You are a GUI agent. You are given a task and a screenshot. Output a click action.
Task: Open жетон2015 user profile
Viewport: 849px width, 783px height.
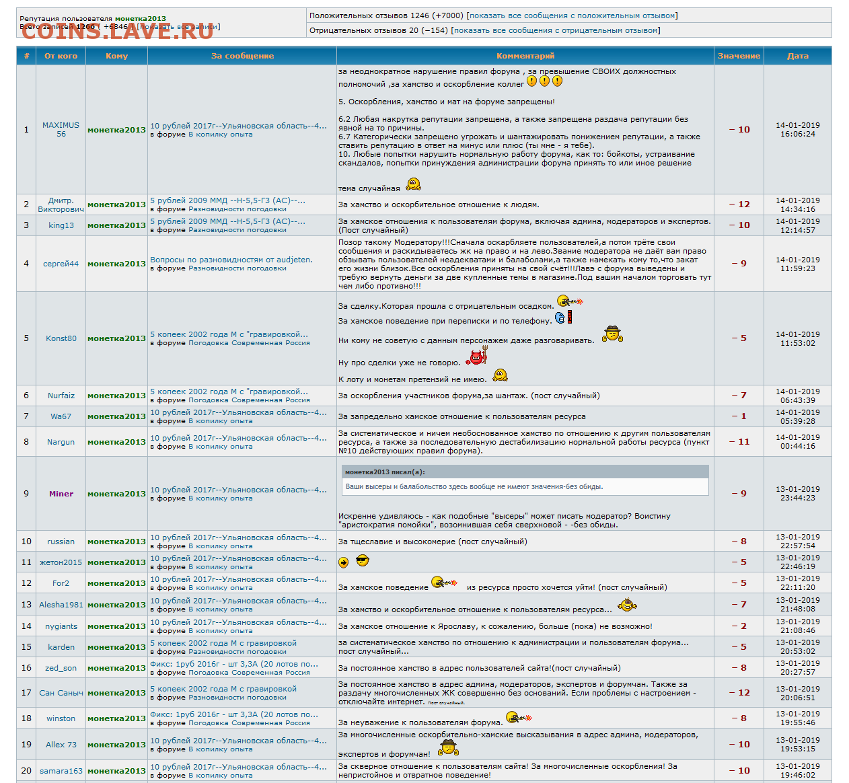61,562
